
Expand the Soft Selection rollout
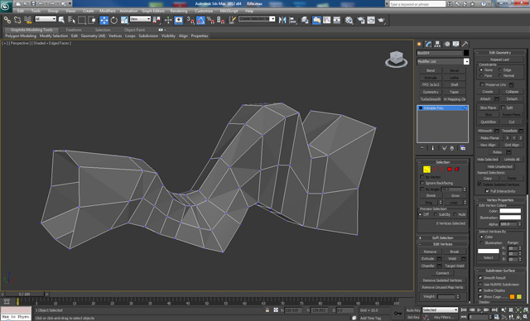[442, 237]
